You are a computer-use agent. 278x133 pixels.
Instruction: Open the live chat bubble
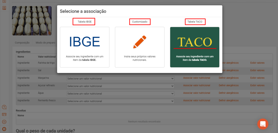click(263, 124)
